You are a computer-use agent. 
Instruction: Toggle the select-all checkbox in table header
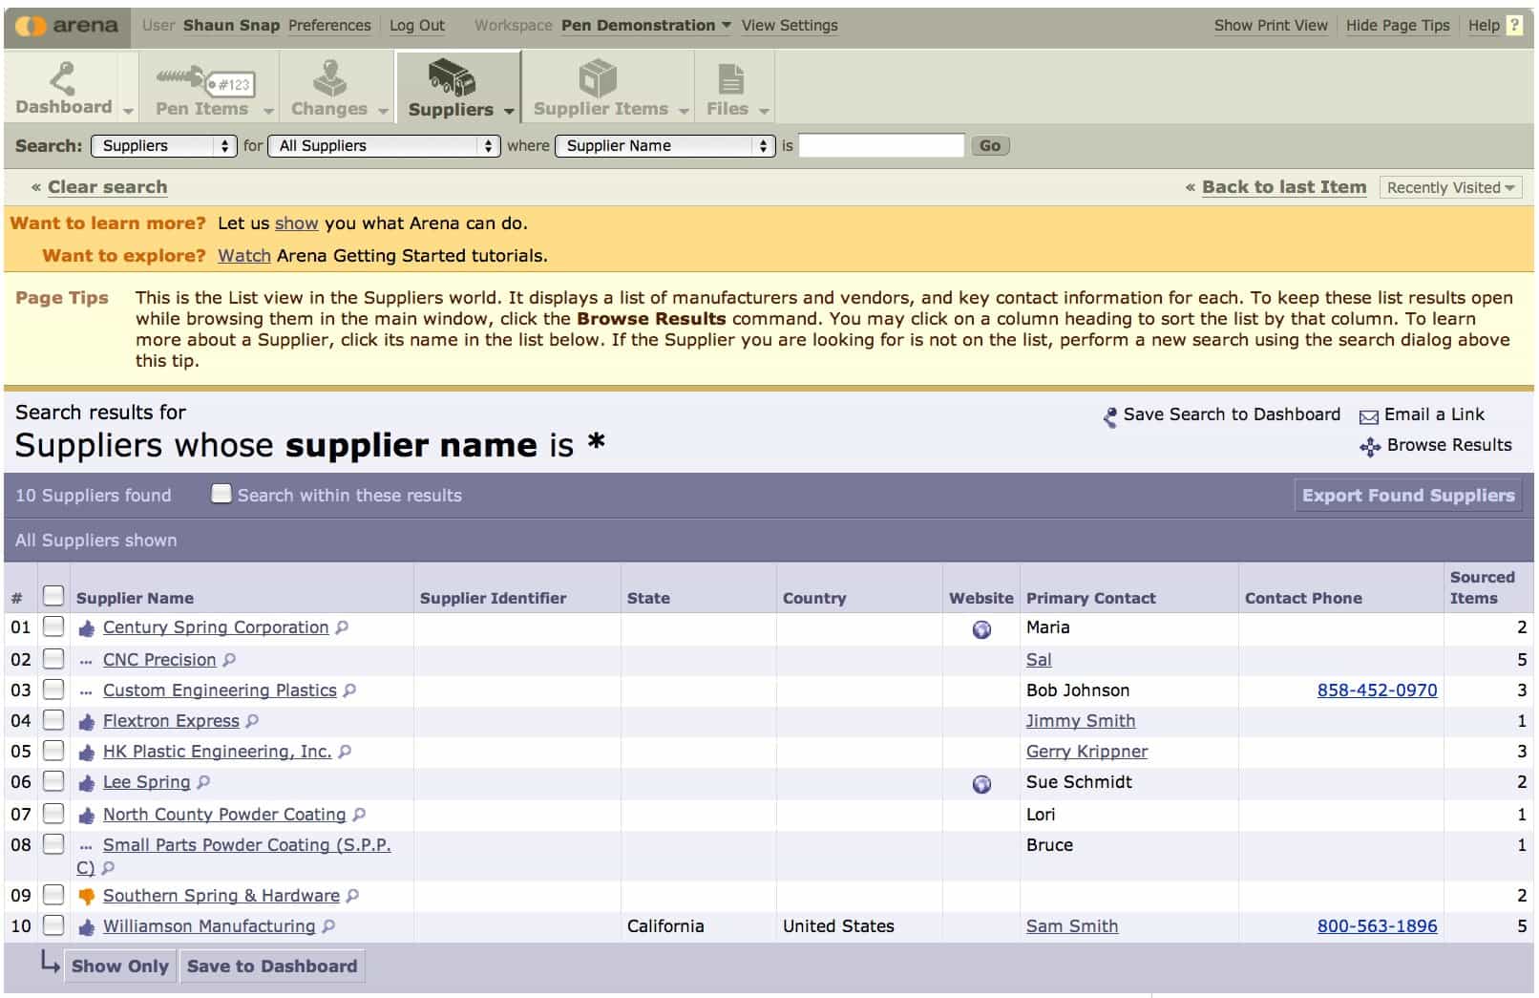pyautogui.click(x=53, y=596)
